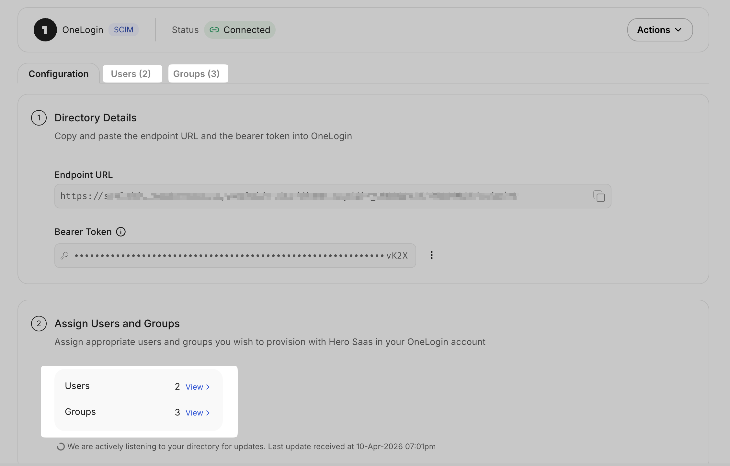Copy the Endpoint URL using the copy icon

click(x=599, y=196)
